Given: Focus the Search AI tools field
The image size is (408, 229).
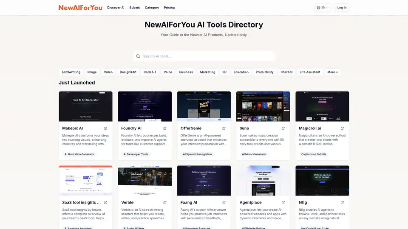Looking at the screenshot, I should click(204, 56).
